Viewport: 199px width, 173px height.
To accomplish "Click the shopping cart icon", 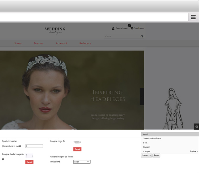I will [132, 28].
